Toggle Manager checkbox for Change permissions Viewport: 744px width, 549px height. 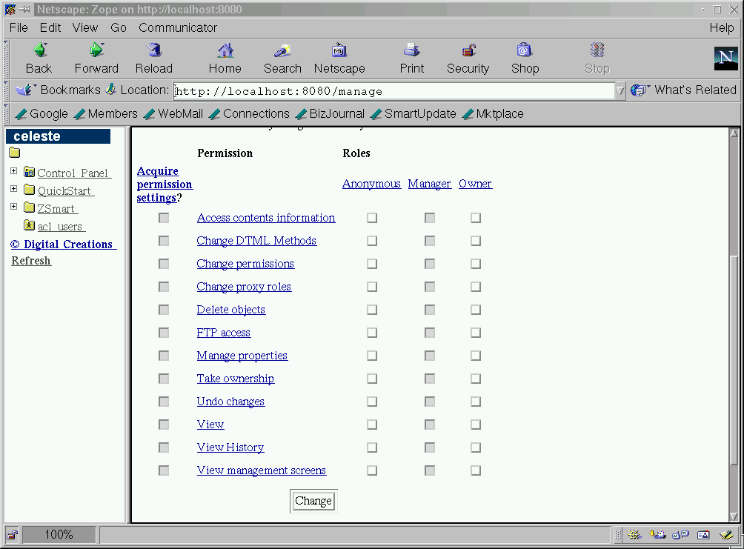tap(430, 264)
